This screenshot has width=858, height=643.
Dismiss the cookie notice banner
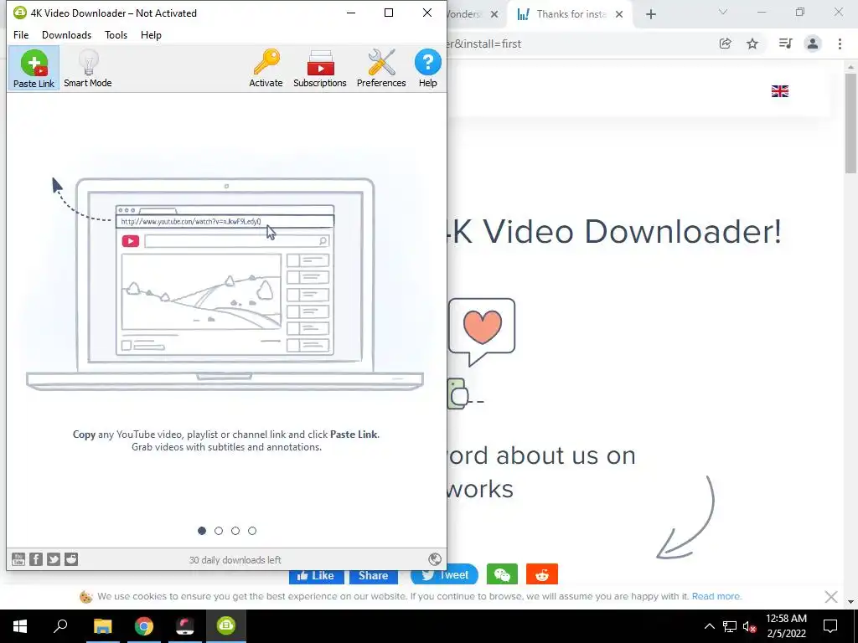click(x=830, y=596)
